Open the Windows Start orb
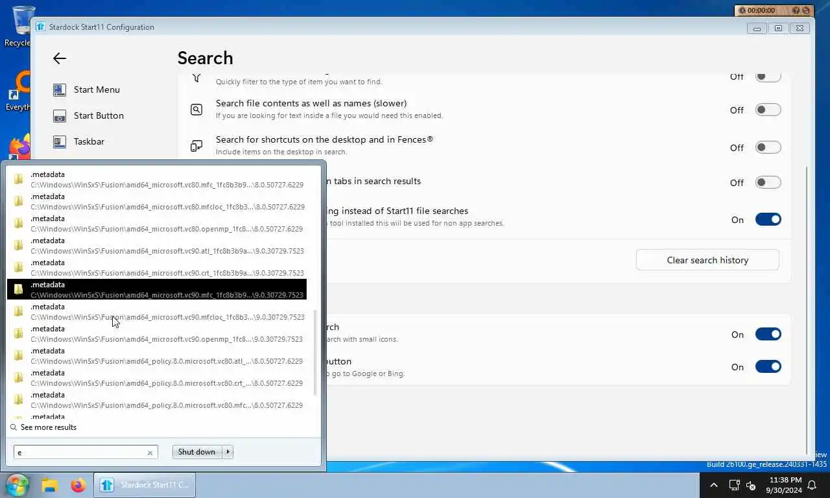This screenshot has height=498, width=830. pyautogui.click(x=16, y=485)
